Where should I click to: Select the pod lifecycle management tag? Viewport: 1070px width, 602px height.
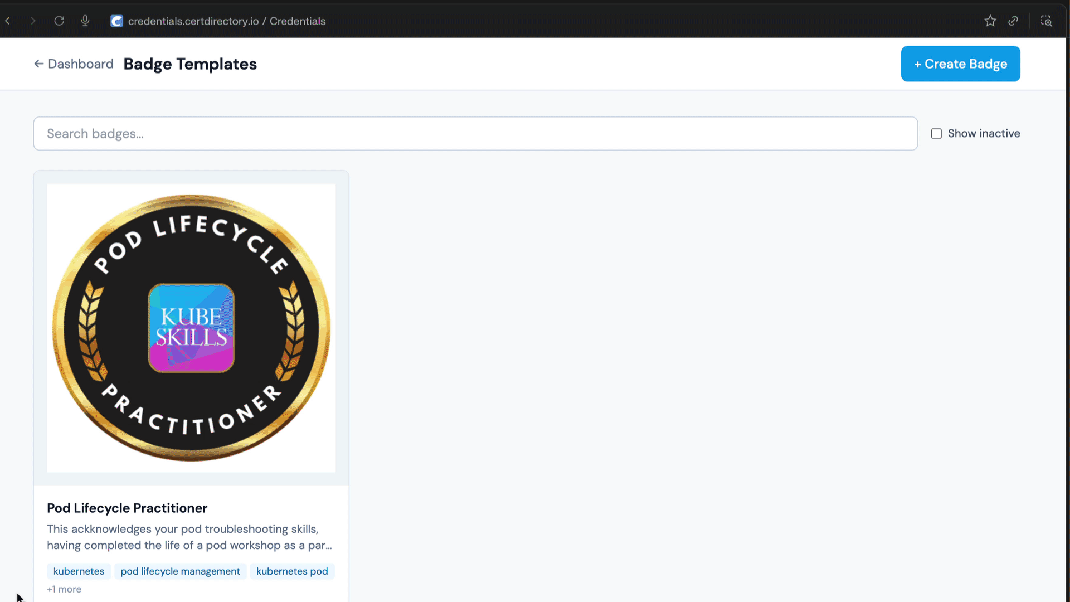click(181, 571)
